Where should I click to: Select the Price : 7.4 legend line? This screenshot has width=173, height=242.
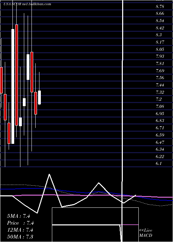coord(20,223)
